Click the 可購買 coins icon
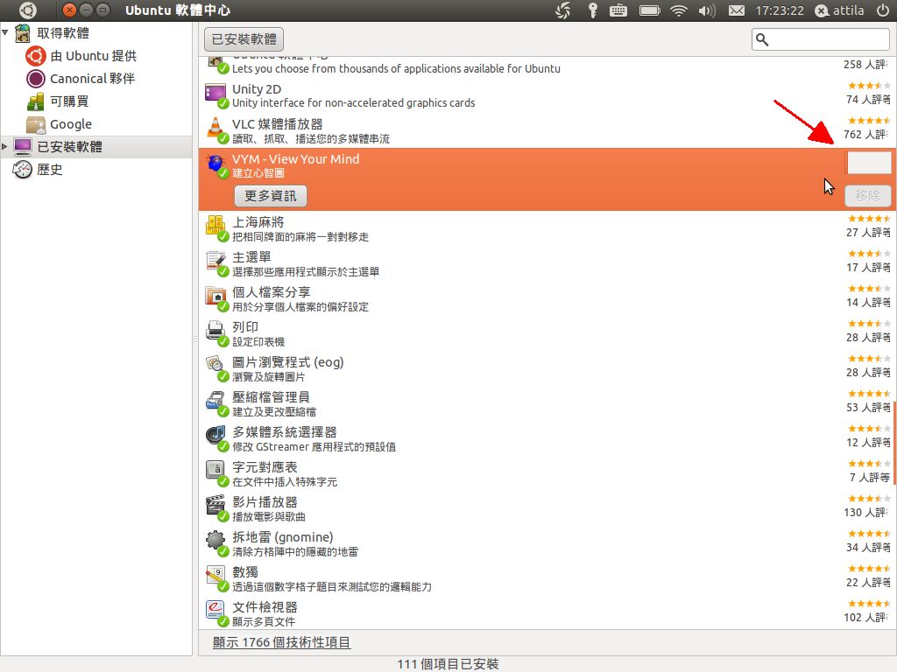Image resolution: width=897 pixels, height=672 pixels. pyautogui.click(x=35, y=101)
